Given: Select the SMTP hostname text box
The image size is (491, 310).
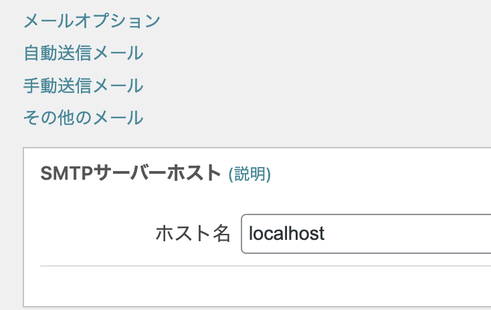Looking at the screenshot, I should 366,234.
